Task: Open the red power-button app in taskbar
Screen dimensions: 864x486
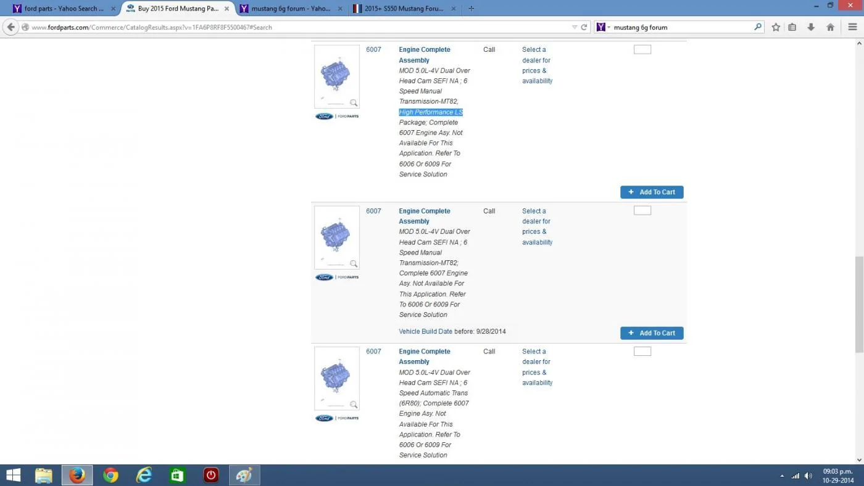Action: [x=211, y=475]
